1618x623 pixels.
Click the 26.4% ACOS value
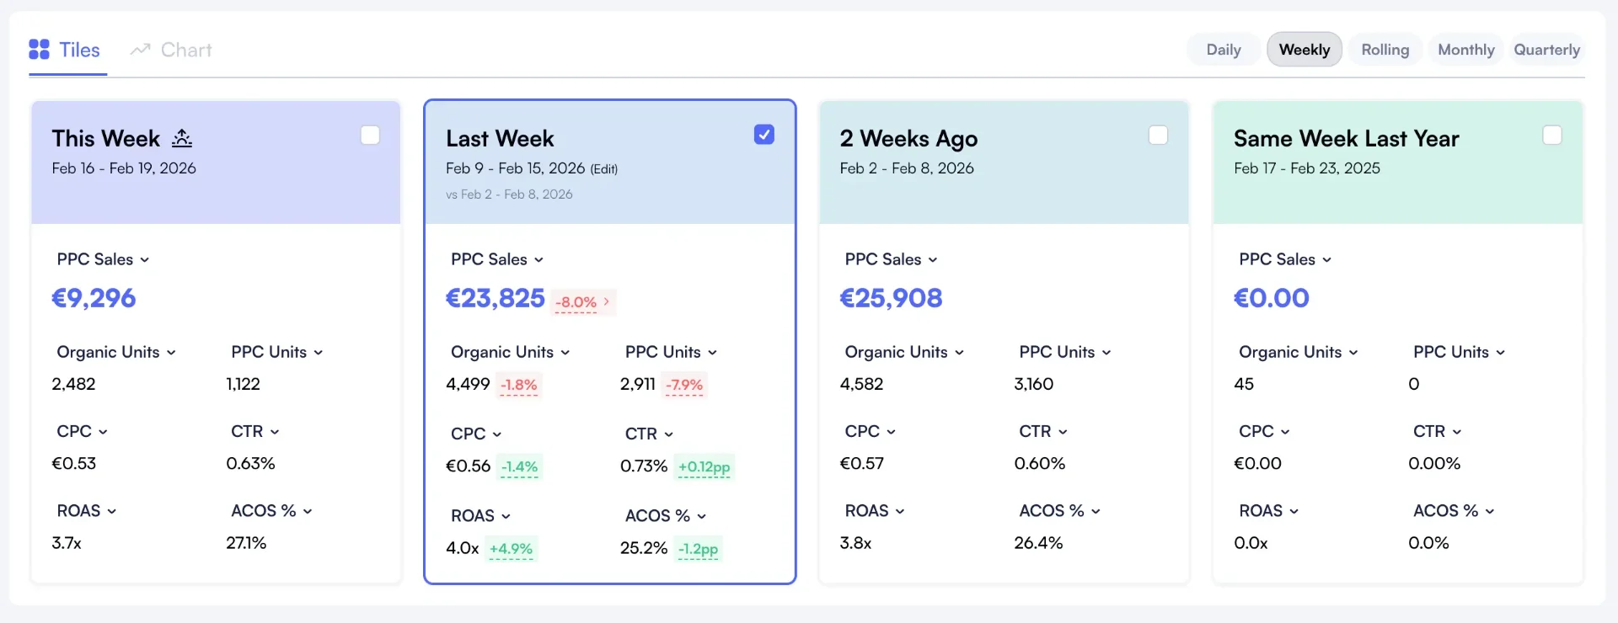point(1038,543)
